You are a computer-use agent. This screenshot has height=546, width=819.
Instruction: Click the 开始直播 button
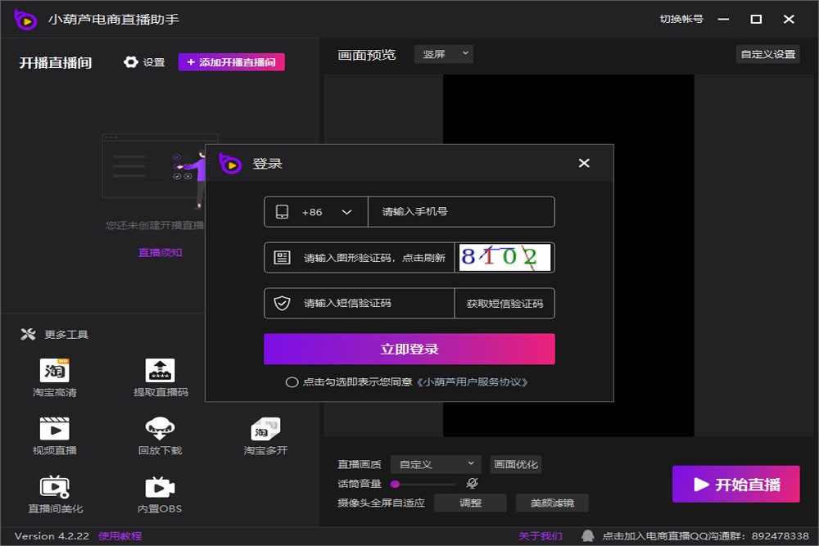click(x=736, y=484)
